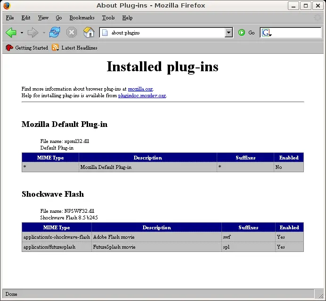Image resolution: width=326 pixels, height=301 pixels.
Task: Maximize the Firefox window
Action: (306, 6)
